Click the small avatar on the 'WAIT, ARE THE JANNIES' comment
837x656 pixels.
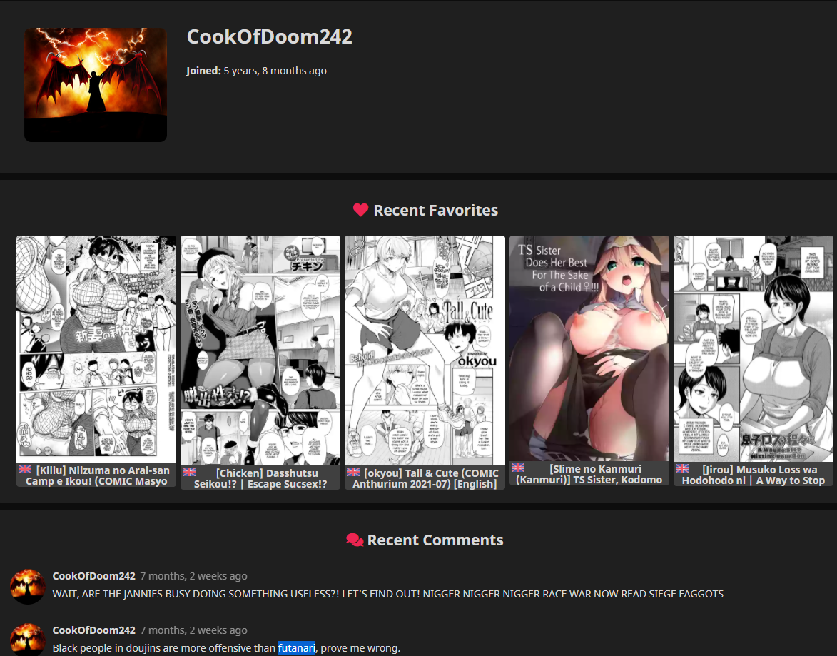point(28,587)
